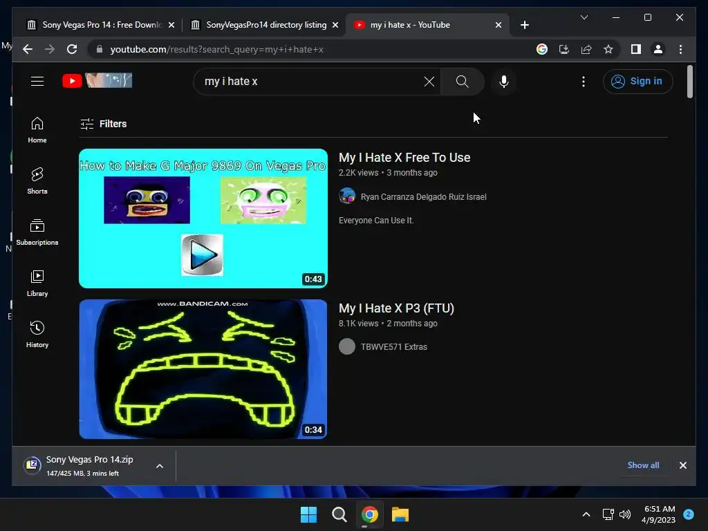Share this page from address bar
Screen dimensions: 708x531
pos(586,49)
